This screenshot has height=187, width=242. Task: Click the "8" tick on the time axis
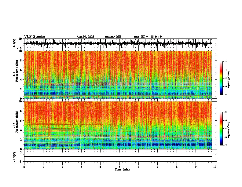point(177,167)
